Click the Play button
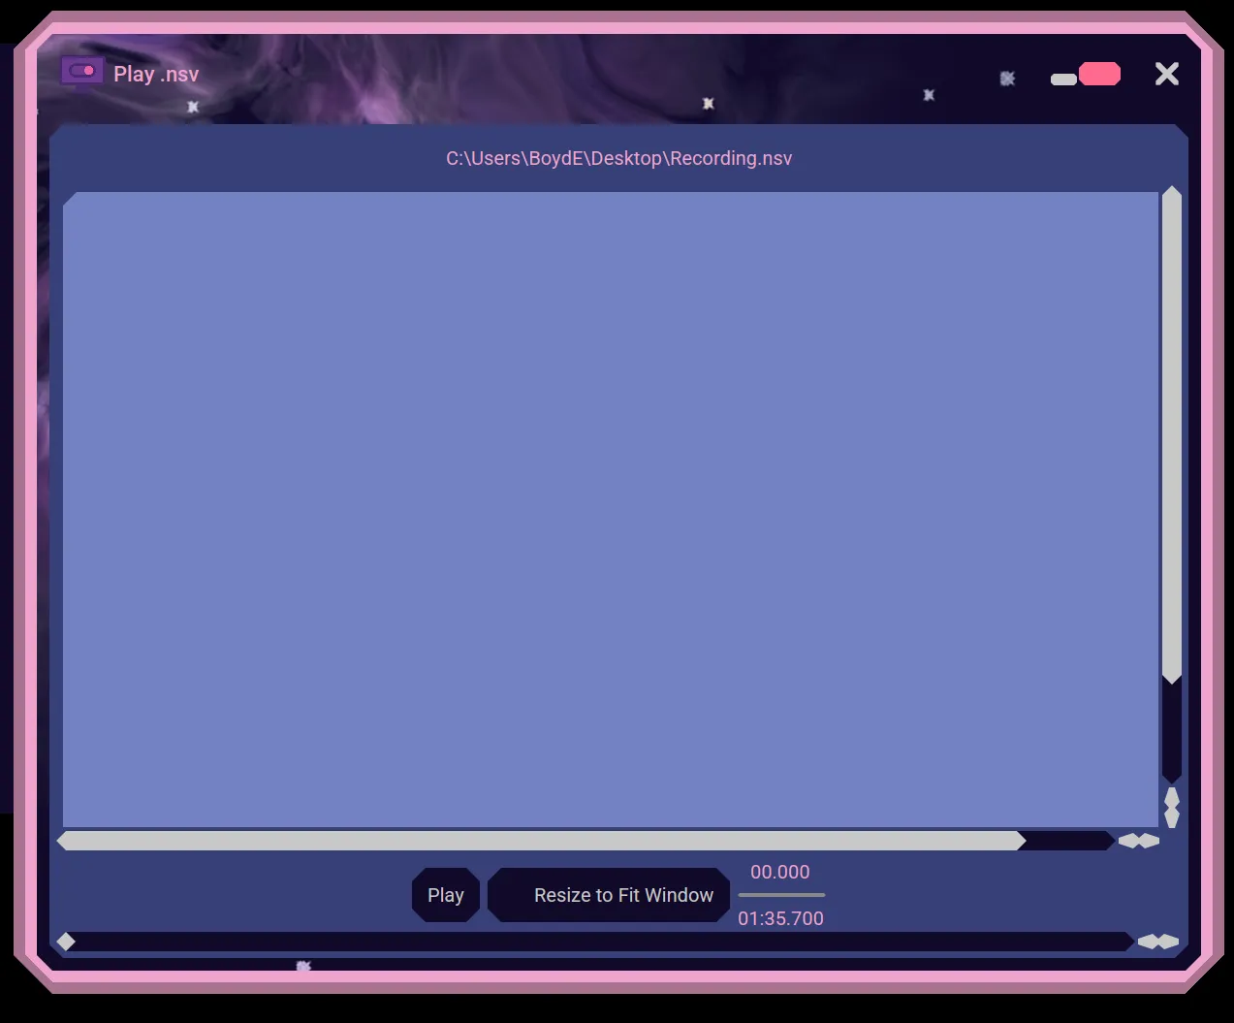 446,895
